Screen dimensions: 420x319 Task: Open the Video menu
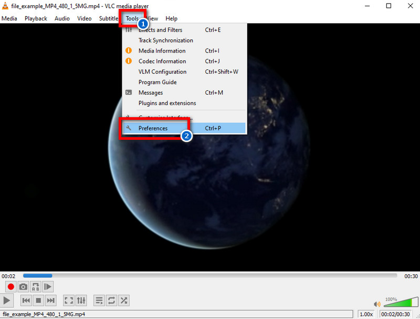[x=85, y=18]
